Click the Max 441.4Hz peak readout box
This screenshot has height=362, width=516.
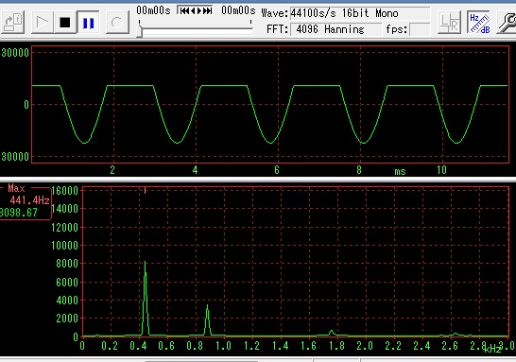(x=25, y=201)
